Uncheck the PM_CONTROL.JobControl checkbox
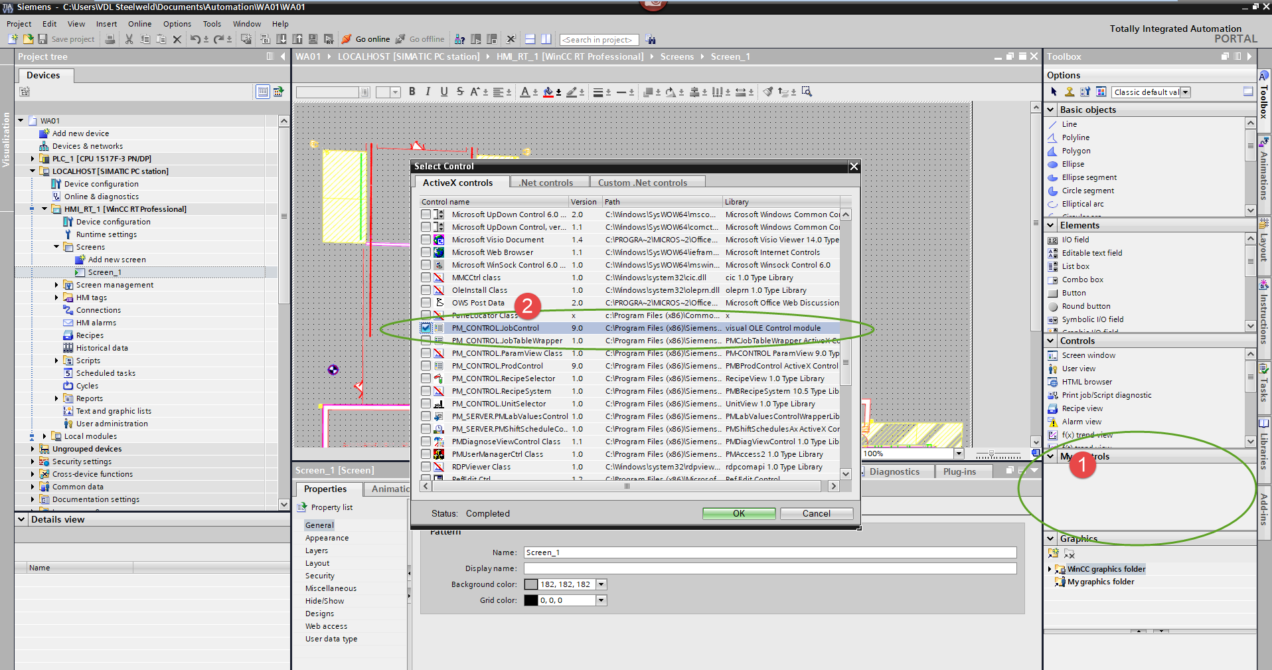The width and height of the screenshot is (1272, 670). coord(426,328)
